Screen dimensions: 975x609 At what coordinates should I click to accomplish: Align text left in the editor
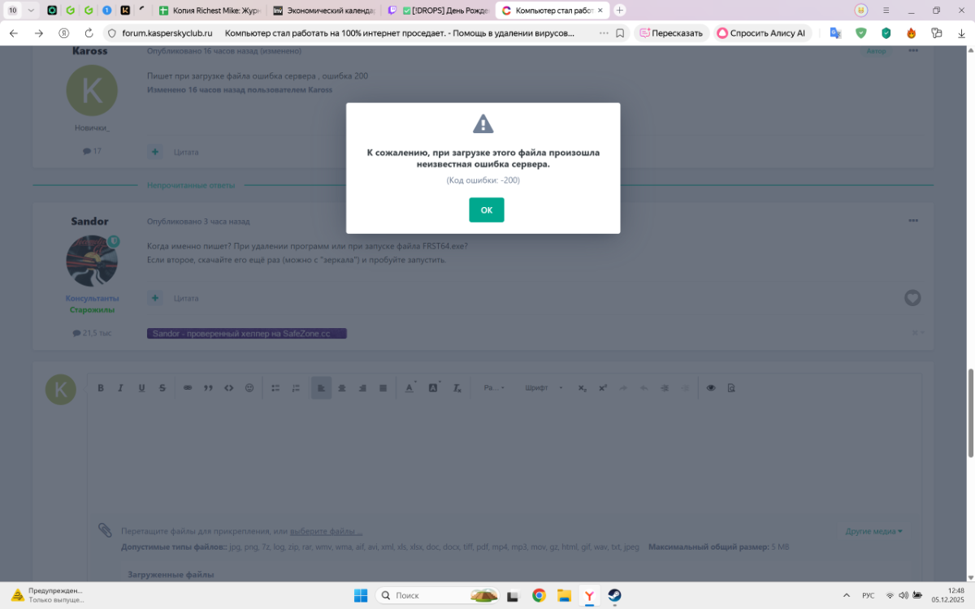pyautogui.click(x=321, y=388)
